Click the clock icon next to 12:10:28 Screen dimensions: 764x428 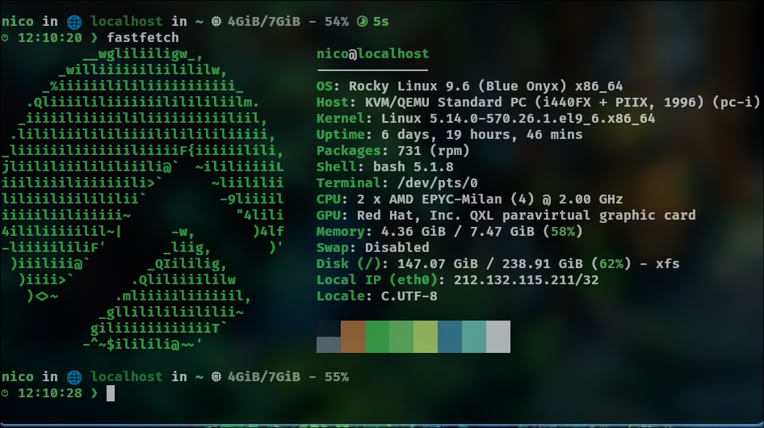point(6,393)
